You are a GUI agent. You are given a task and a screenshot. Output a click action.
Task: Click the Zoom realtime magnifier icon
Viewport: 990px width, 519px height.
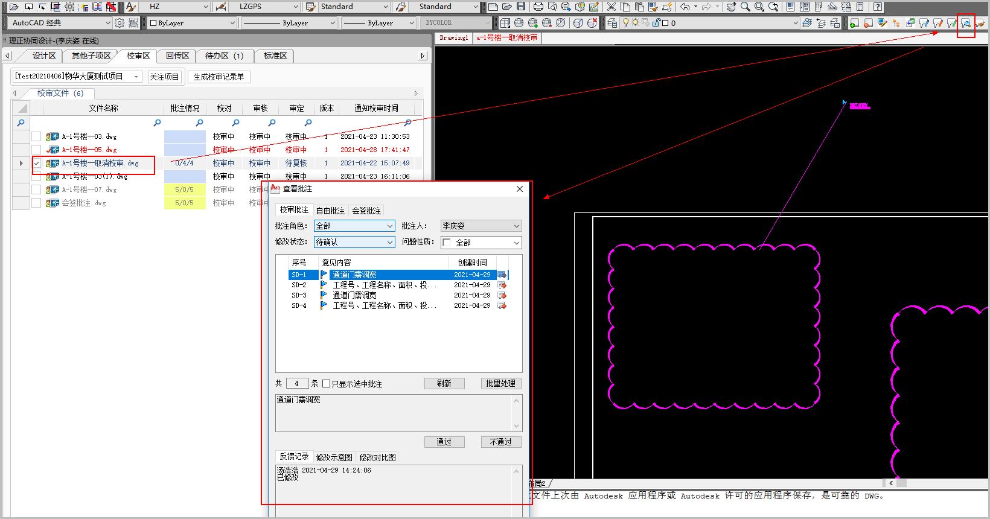coord(746,7)
